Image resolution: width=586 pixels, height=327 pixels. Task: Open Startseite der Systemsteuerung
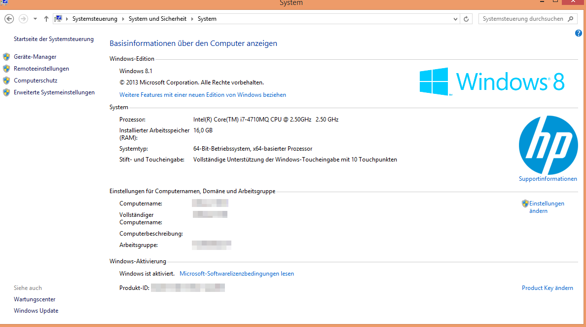coord(54,39)
